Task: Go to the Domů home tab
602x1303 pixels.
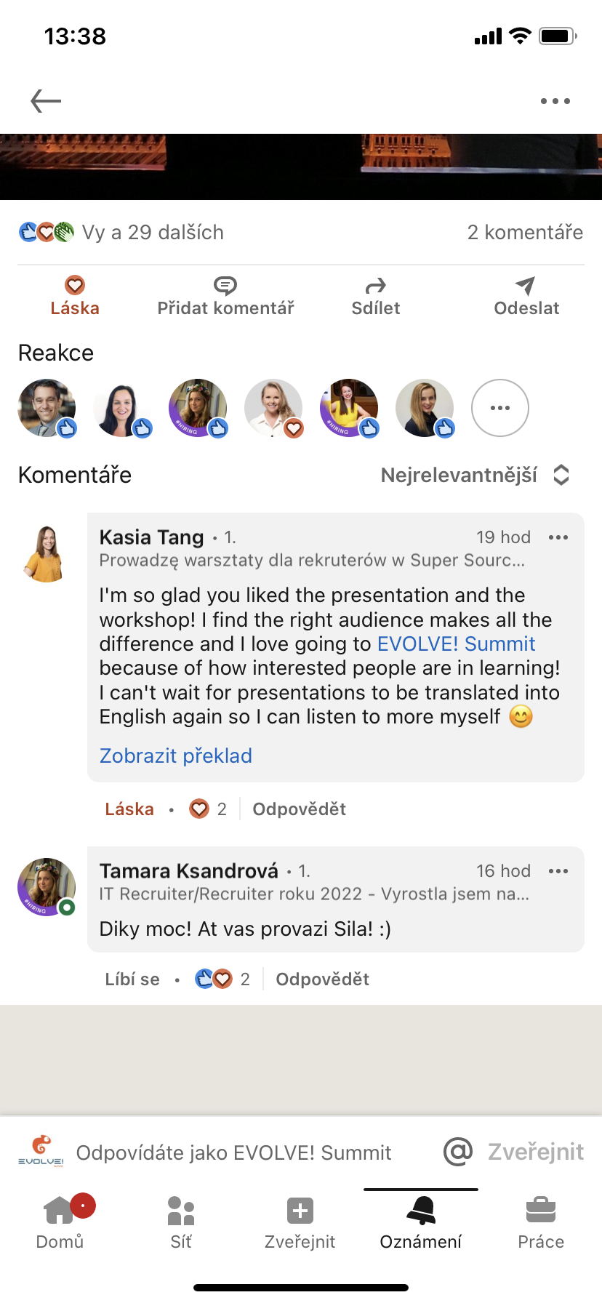Action: click(x=60, y=1223)
